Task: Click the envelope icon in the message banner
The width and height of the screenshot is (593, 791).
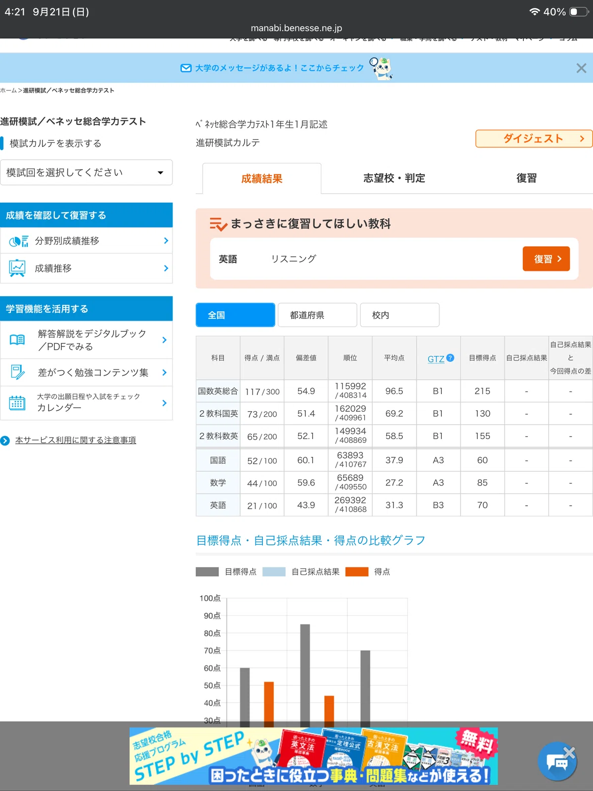Action: point(186,68)
